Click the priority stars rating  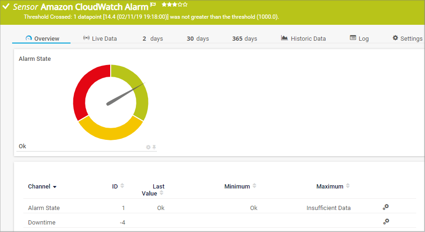point(175,5)
